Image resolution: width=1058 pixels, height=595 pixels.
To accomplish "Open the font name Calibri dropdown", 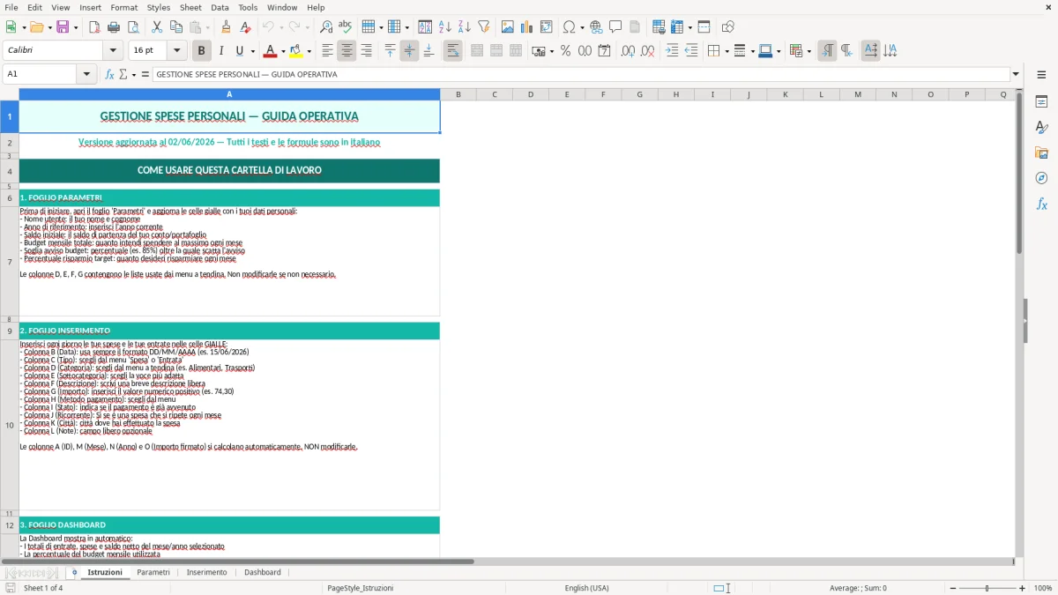I will [113, 51].
